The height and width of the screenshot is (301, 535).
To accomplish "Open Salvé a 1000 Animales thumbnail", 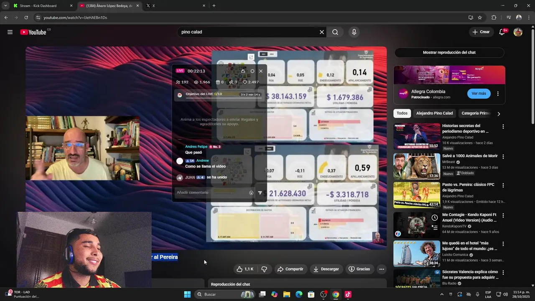I will [417, 166].
